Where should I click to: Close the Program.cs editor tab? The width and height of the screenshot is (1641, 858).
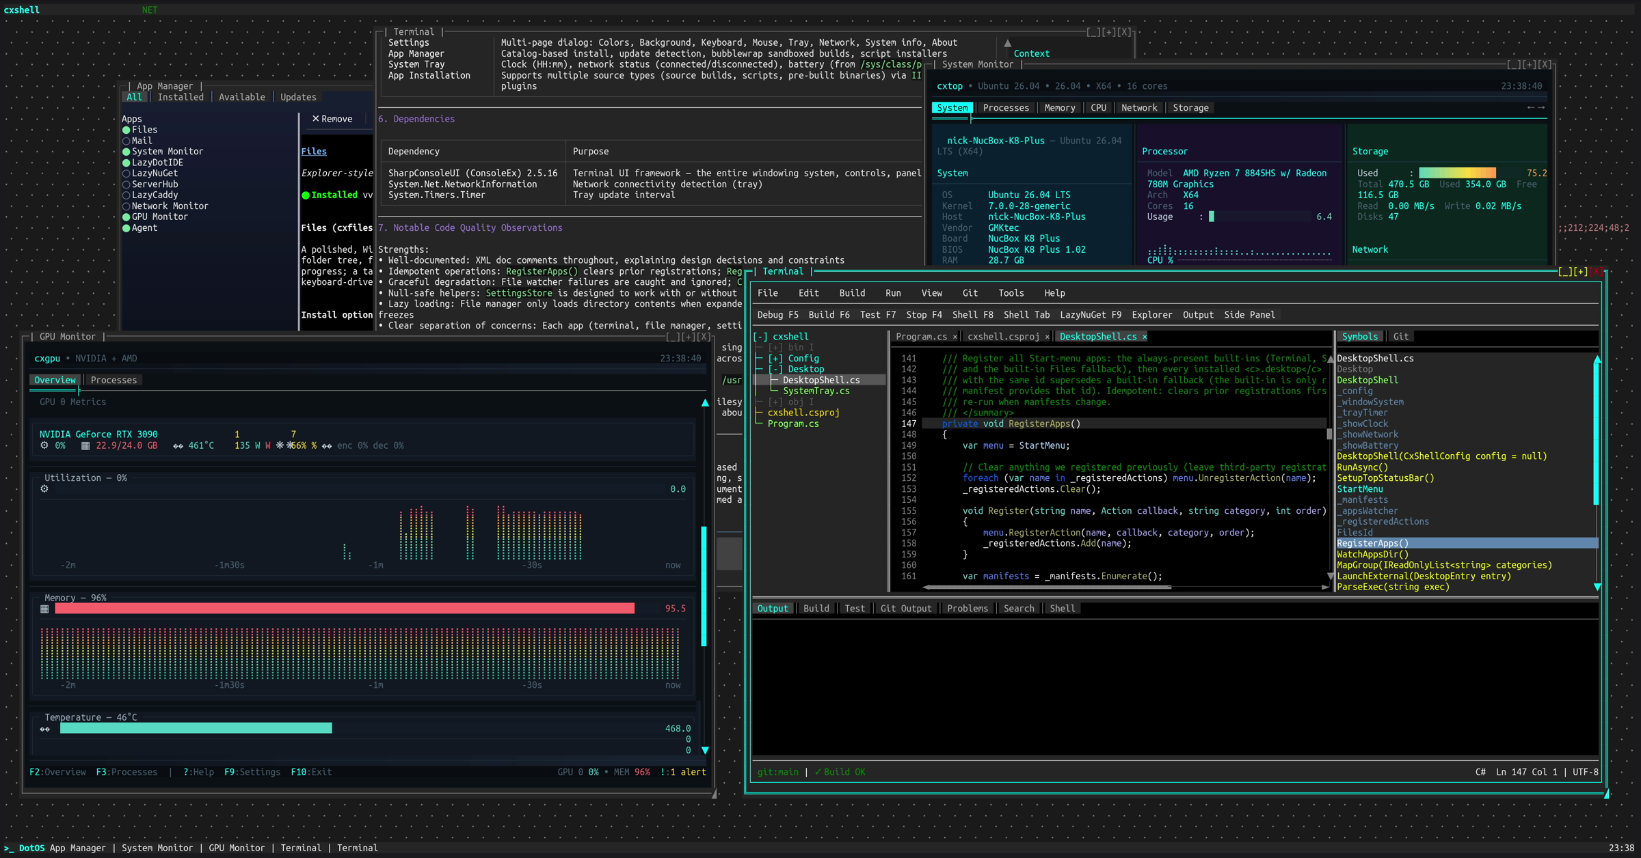coord(955,337)
